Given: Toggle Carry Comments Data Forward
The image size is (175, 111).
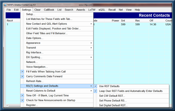Looking at the screenshot, I should pos(57,76).
